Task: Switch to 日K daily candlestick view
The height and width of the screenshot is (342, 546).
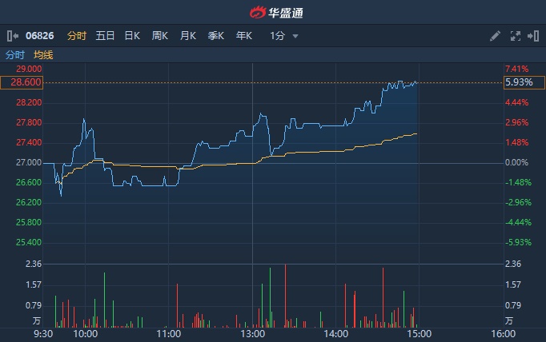Action: 132,36
